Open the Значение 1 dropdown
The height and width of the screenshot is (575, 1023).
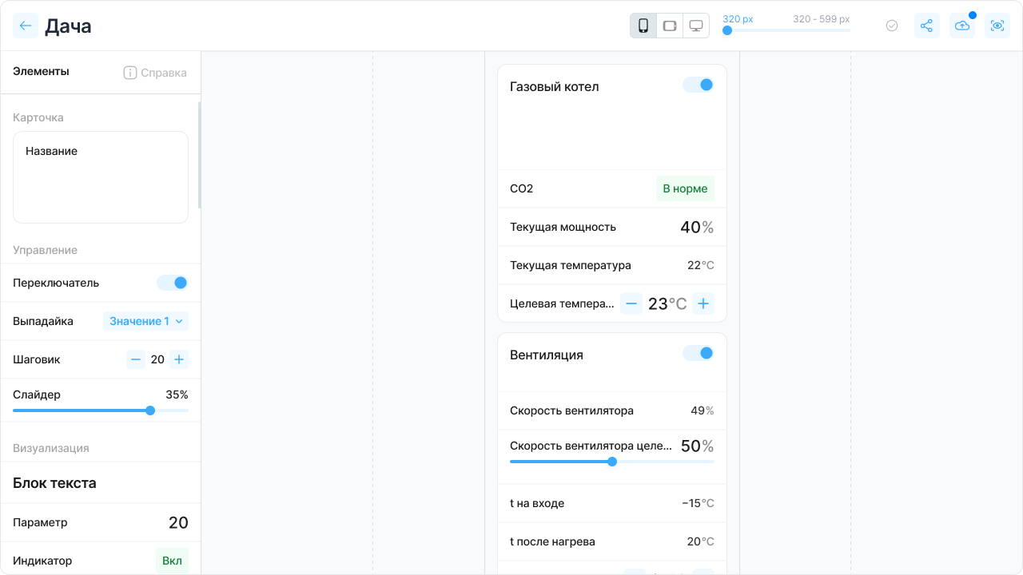coord(145,321)
